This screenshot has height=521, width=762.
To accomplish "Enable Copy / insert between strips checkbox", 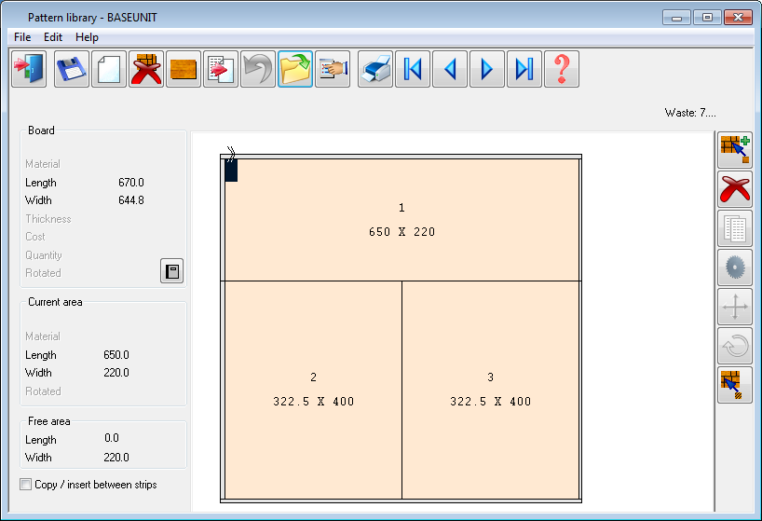I will tap(26, 484).
